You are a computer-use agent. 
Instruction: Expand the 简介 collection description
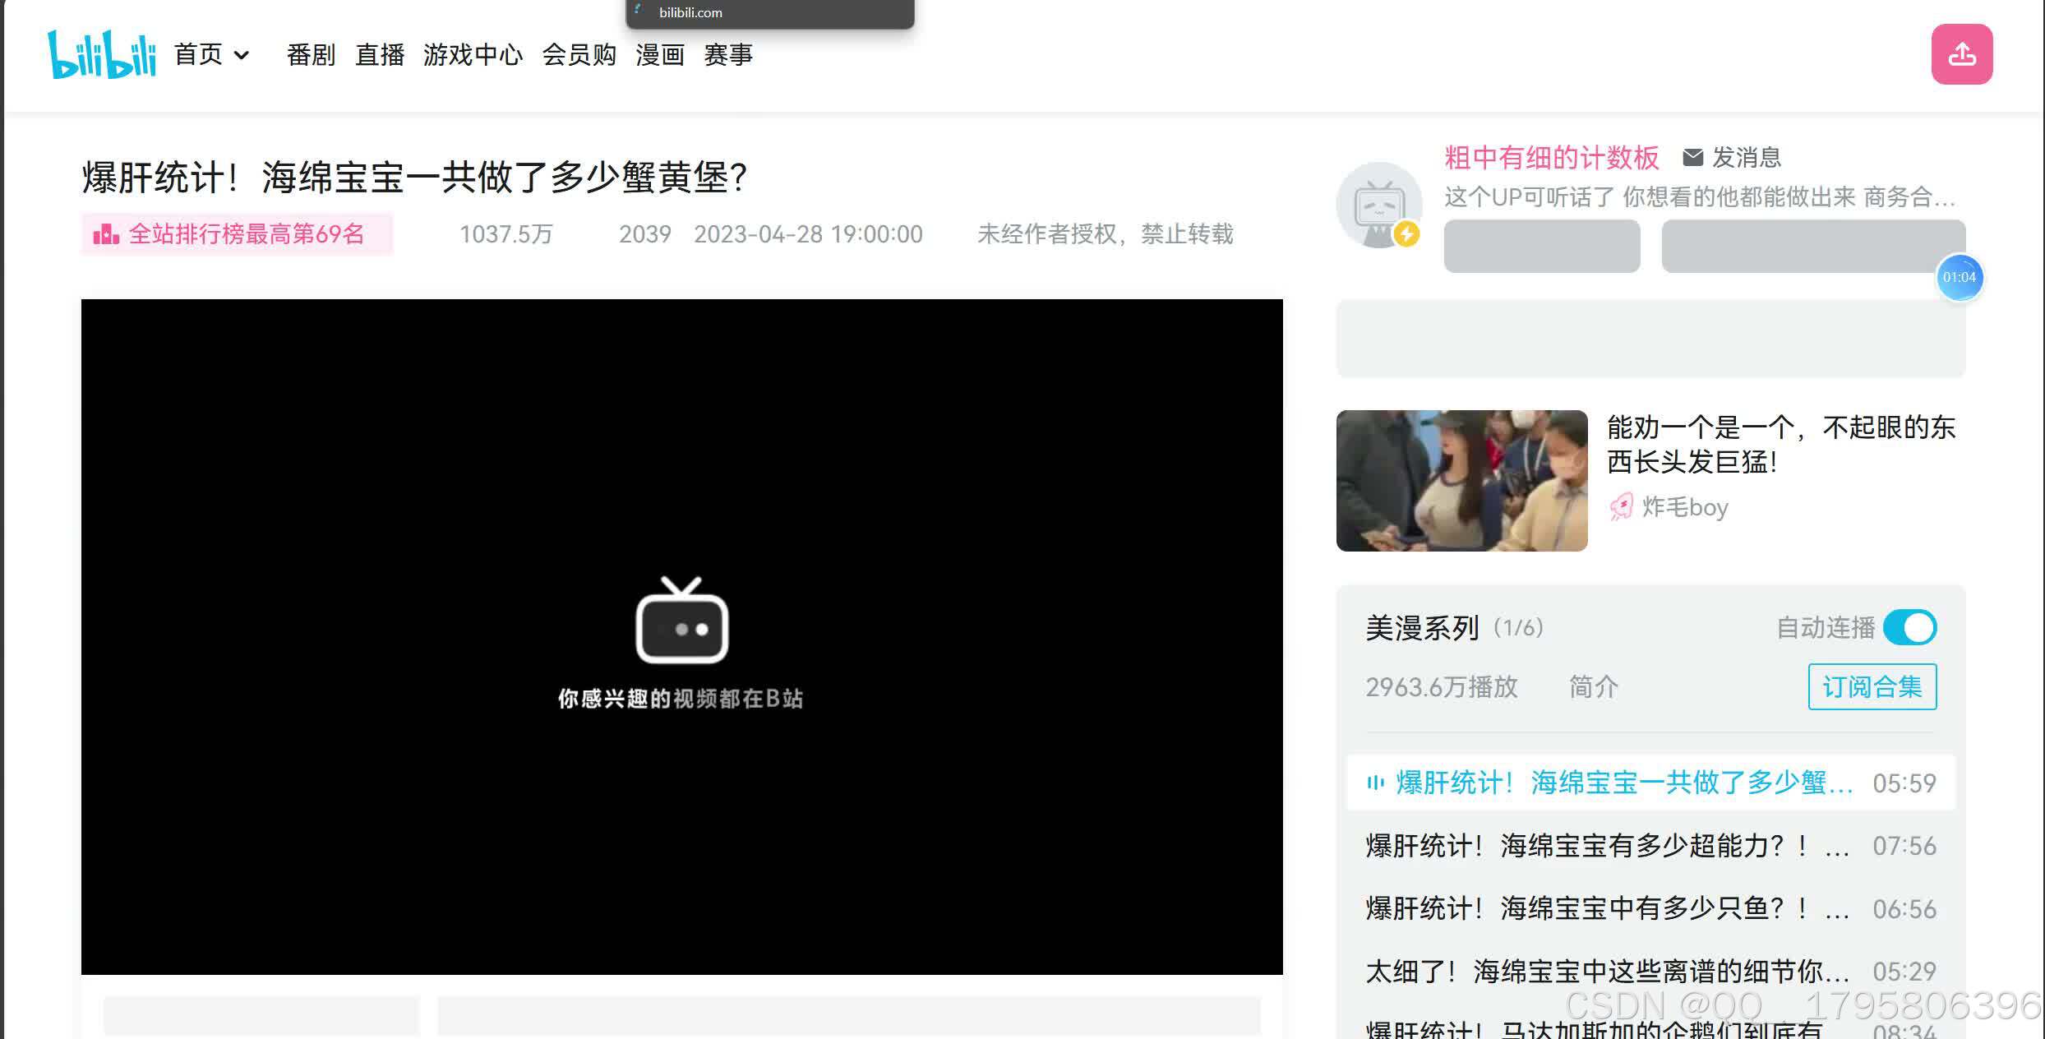(x=1593, y=687)
